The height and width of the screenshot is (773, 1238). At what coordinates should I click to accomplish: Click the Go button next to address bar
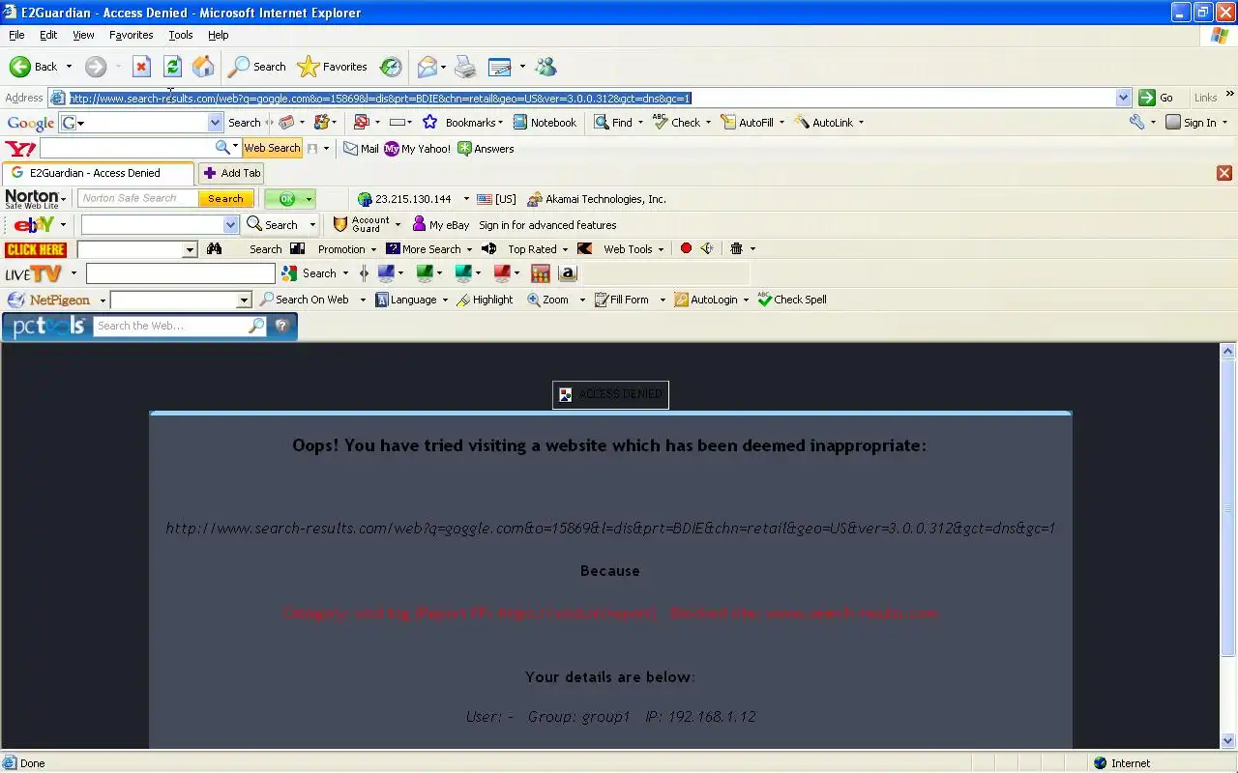coord(1157,98)
